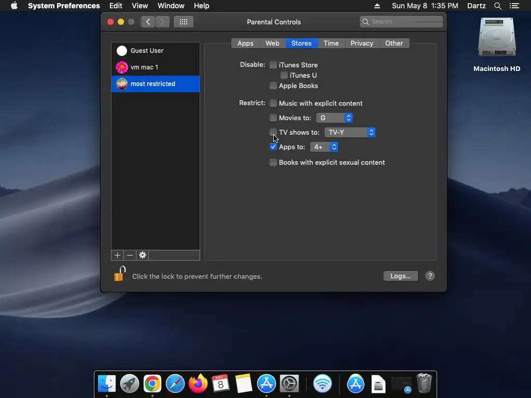Open the App Store icon beside Notes in Dock

point(267,383)
